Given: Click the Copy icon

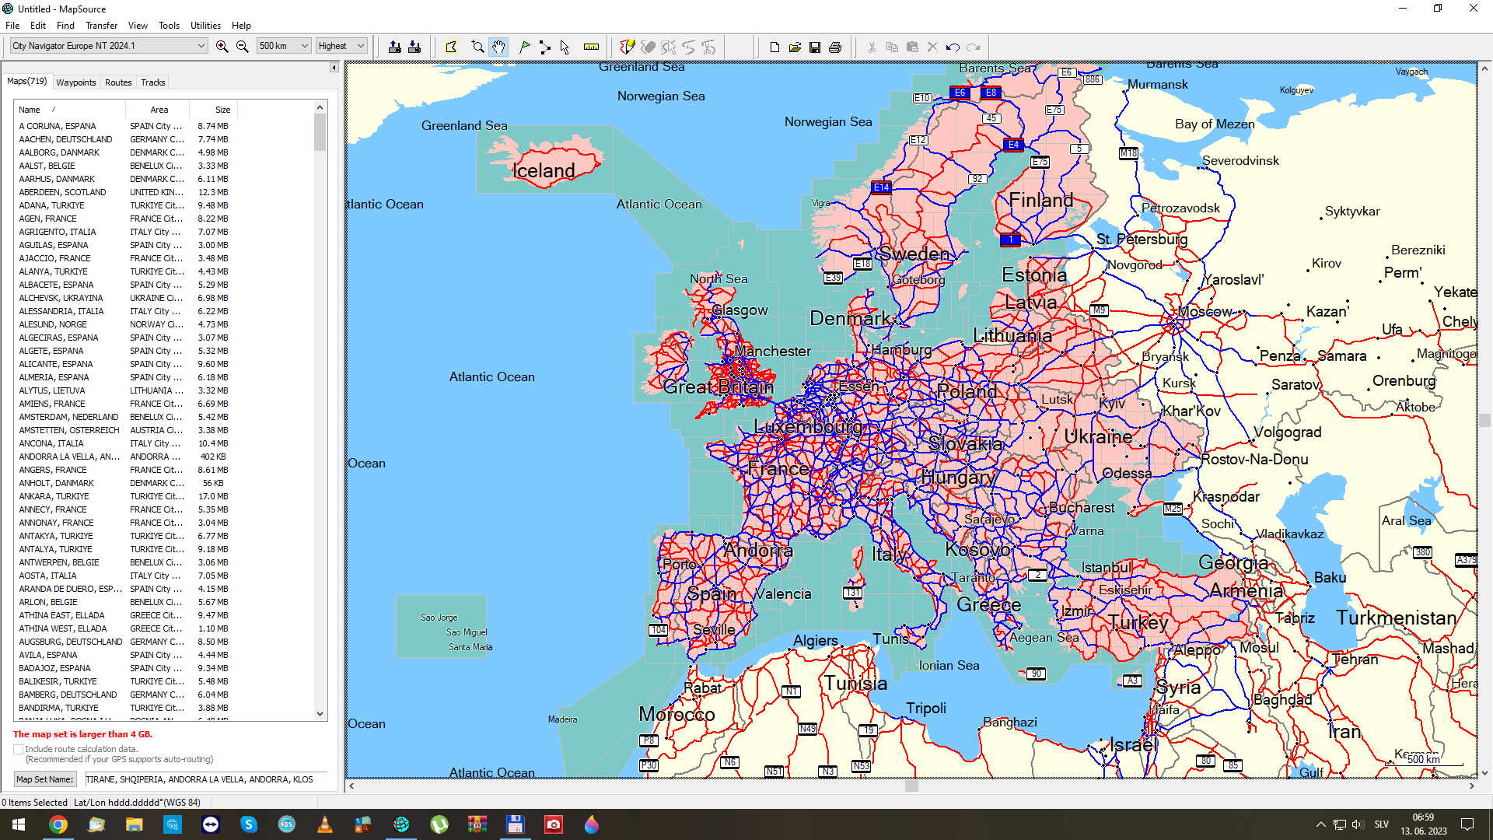Looking at the screenshot, I should pyautogui.click(x=892, y=47).
